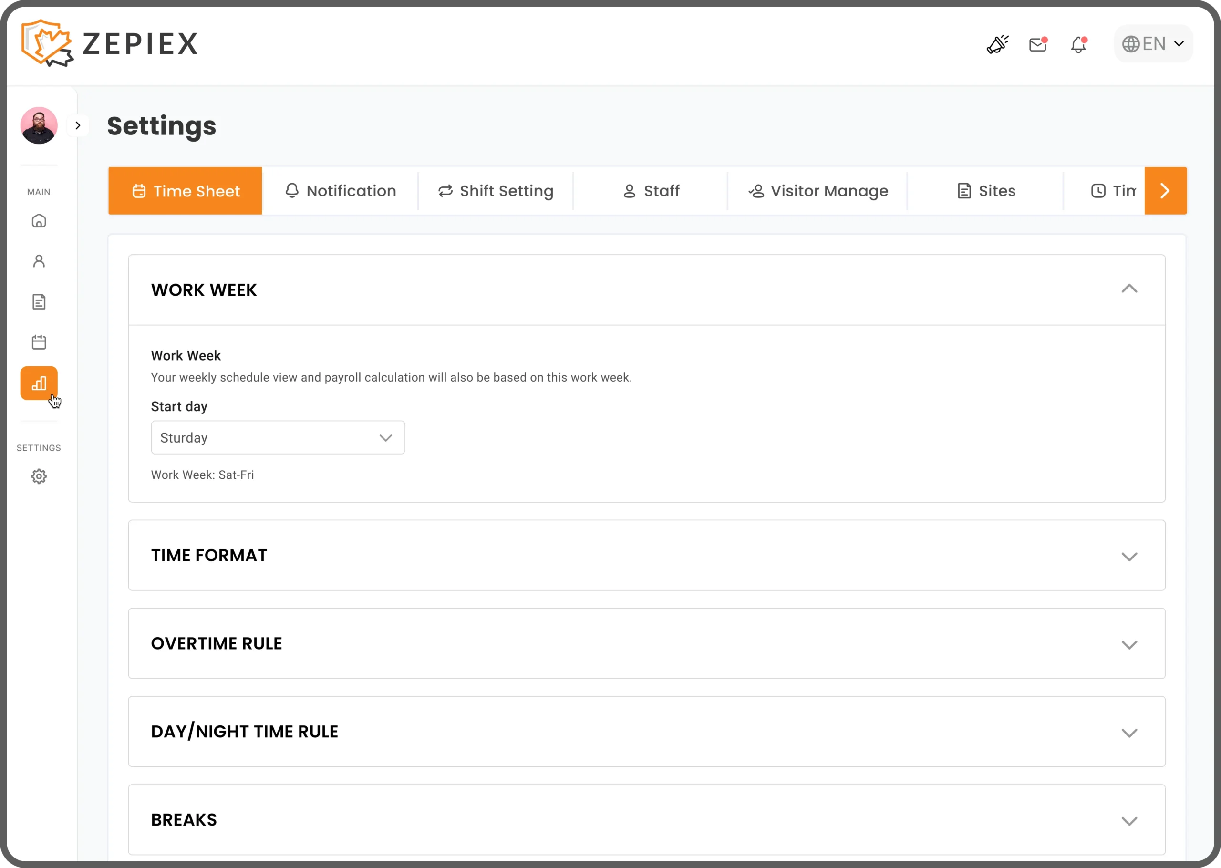Image resolution: width=1221 pixels, height=868 pixels.
Task: Collapse the WORK WEEK section
Action: [x=1128, y=289]
